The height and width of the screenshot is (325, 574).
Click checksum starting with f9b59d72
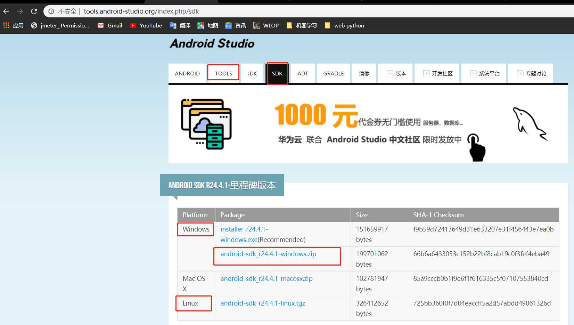pos(483,229)
